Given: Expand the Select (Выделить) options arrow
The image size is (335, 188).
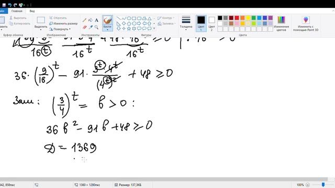Looking at the screenshot, I should pyautogui.click(x=41, y=30).
